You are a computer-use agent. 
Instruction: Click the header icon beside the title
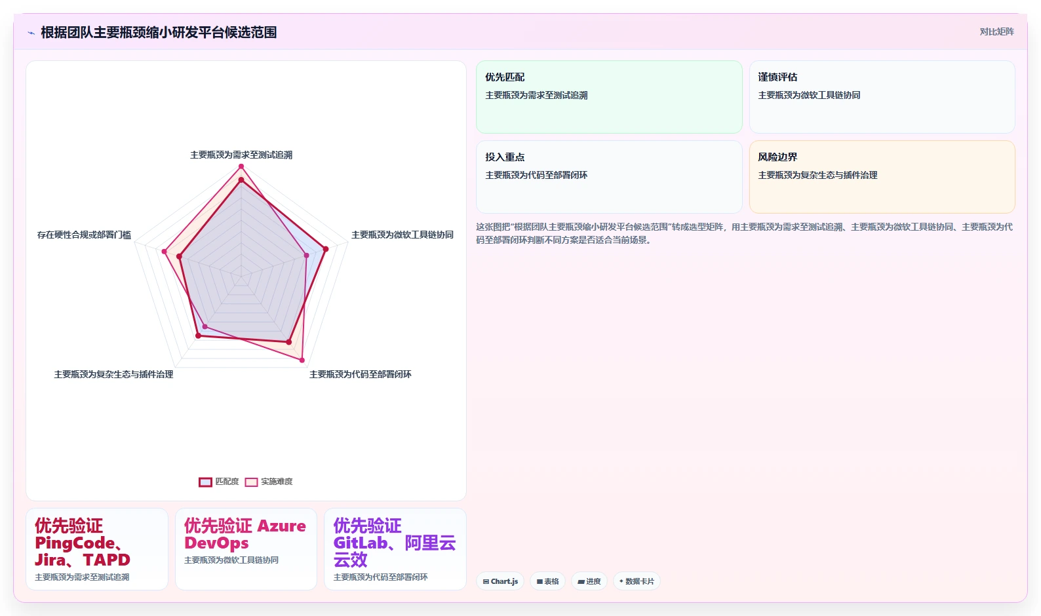tap(31, 33)
